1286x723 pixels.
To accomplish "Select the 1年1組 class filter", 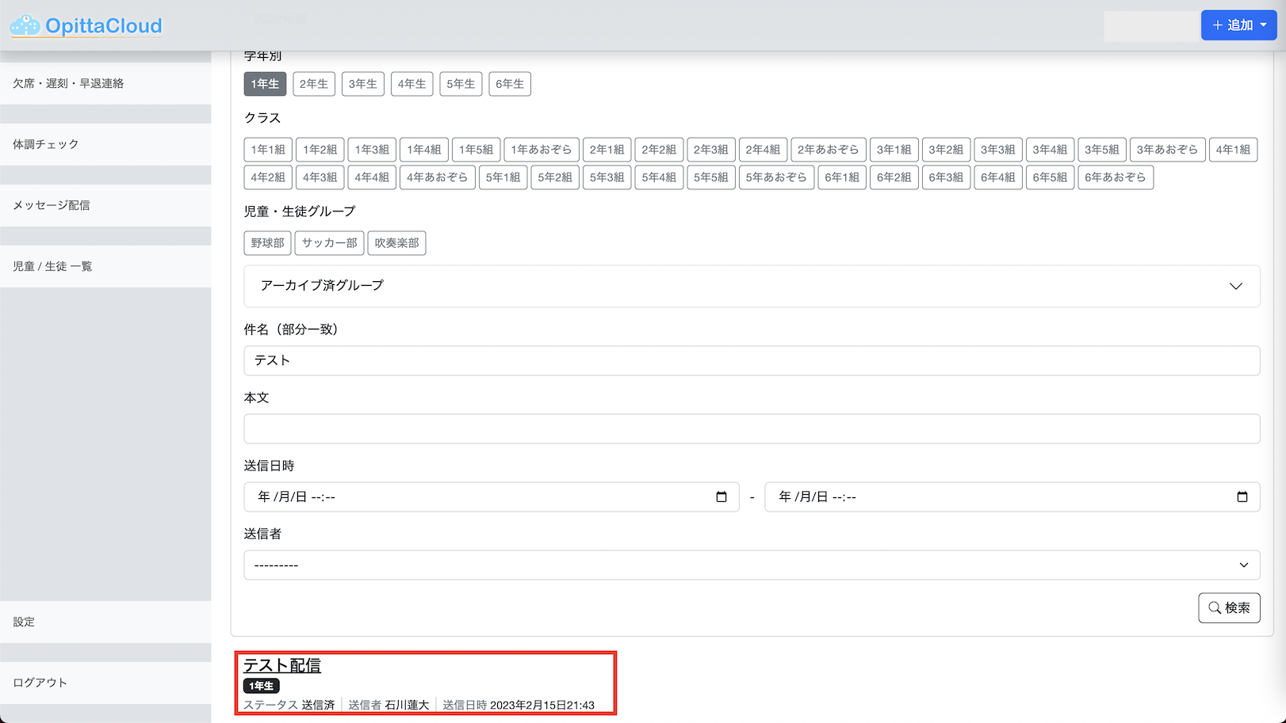I will click(x=268, y=150).
